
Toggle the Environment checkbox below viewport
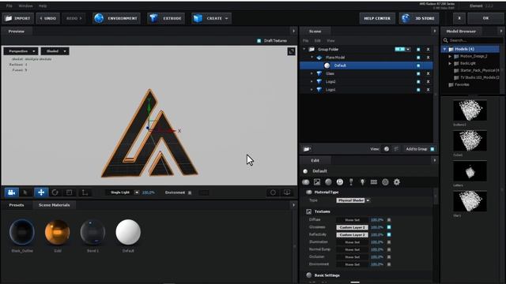190,192
